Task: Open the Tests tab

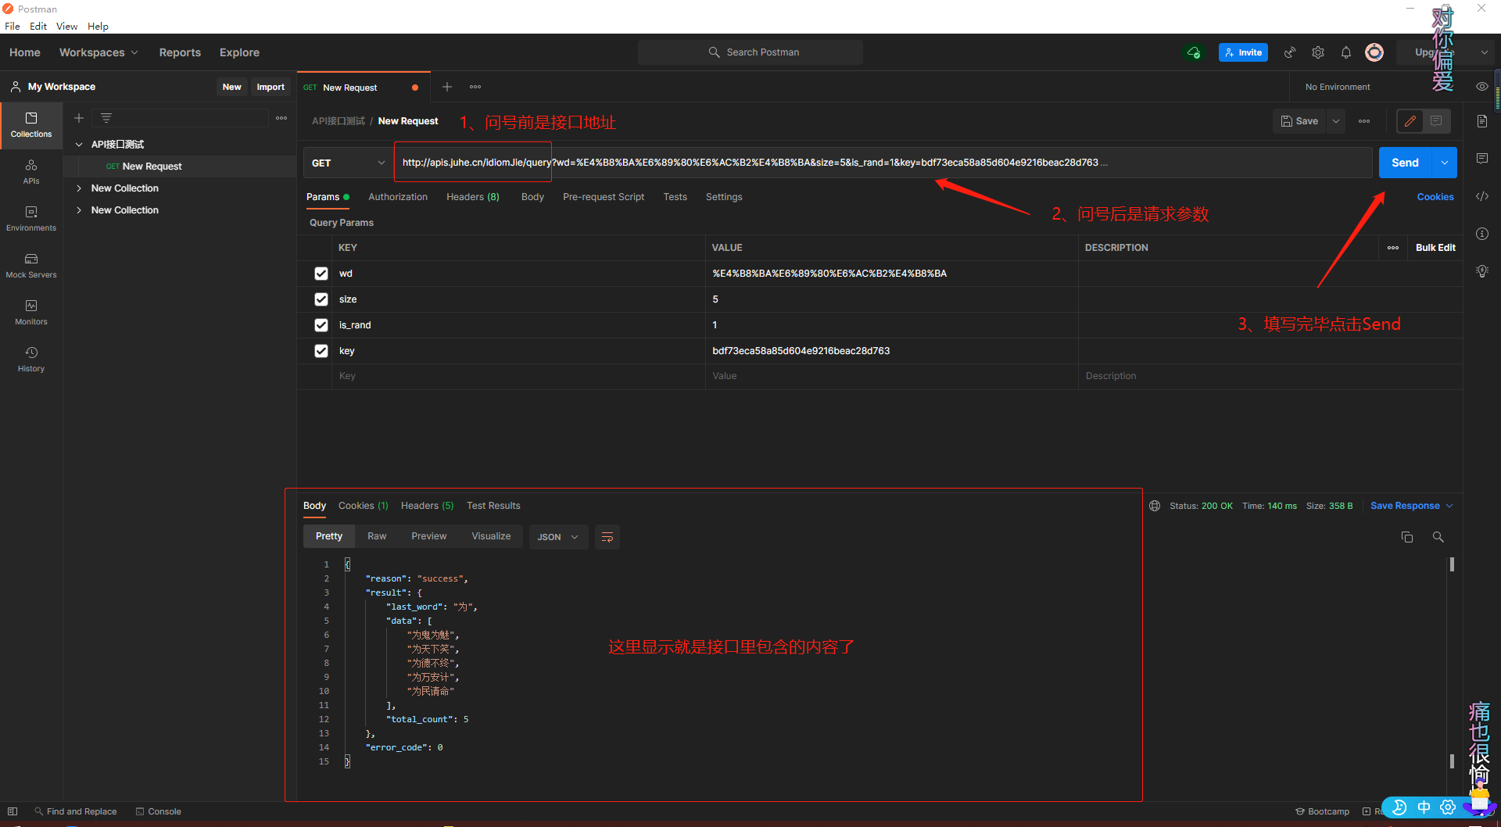Action: [675, 197]
